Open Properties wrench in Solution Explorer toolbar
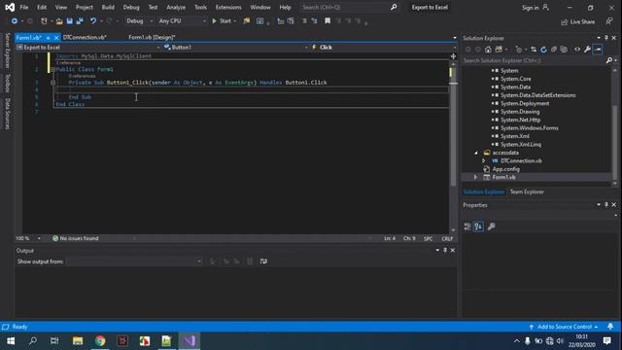Screen dimensions: 622x350 587,50
